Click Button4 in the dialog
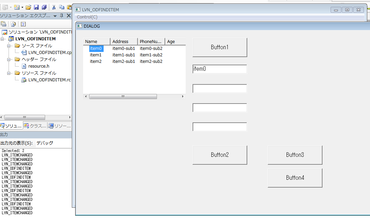This screenshot has height=219, width=370. [295, 178]
